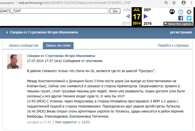Image resolution: width=195 pixels, height=131 pixels.
Task: Open the Wayback Machine help question icon
Action: click(181, 12)
